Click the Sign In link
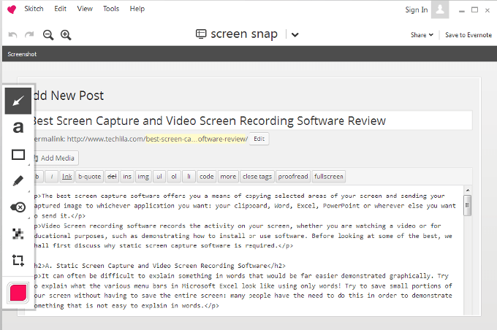Image resolution: width=497 pixels, height=330 pixels. 417,9
